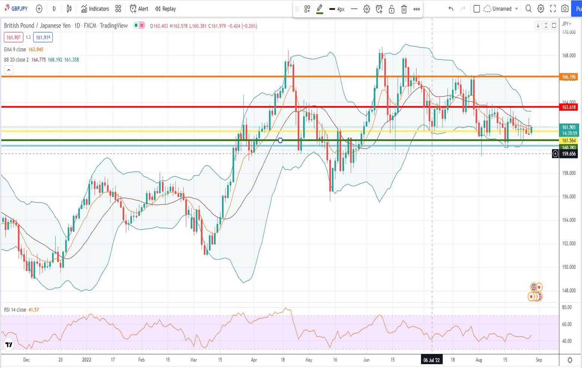Open the Indicators menu
The width and height of the screenshot is (582, 368).
[x=95, y=9]
